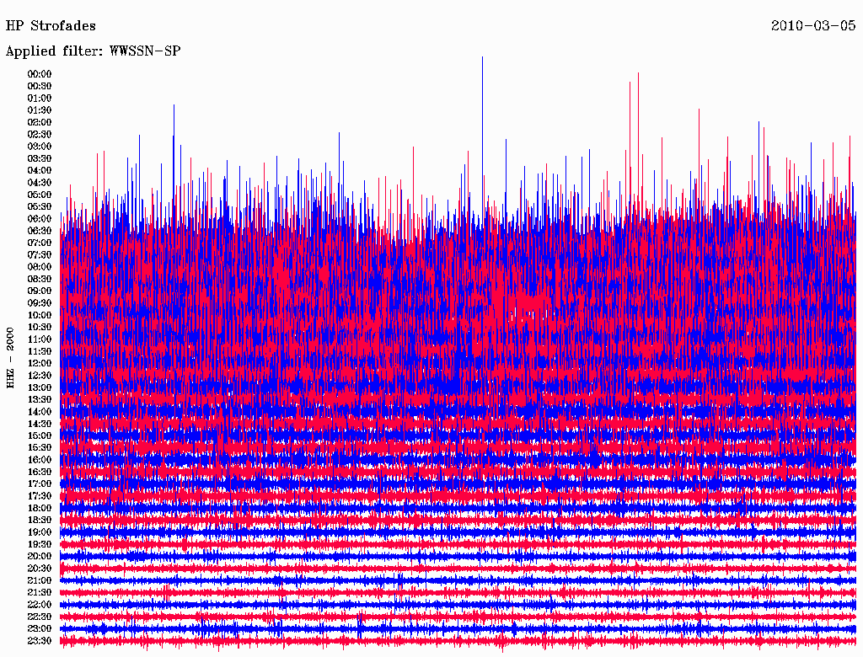Select the 20:00 time label
Viewport: 863px width, 657px height.
pos(40,556)
